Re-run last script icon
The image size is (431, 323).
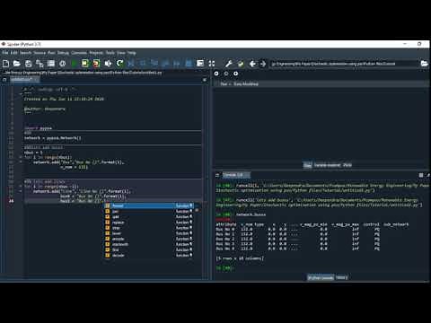[119, 64]
